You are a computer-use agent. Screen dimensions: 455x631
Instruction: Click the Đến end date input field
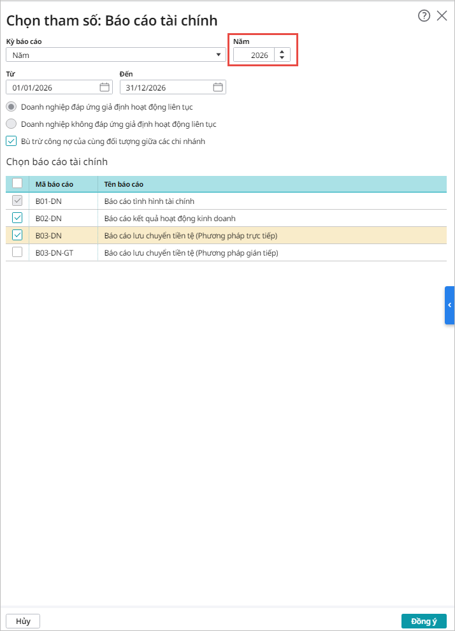coord(167,87)
